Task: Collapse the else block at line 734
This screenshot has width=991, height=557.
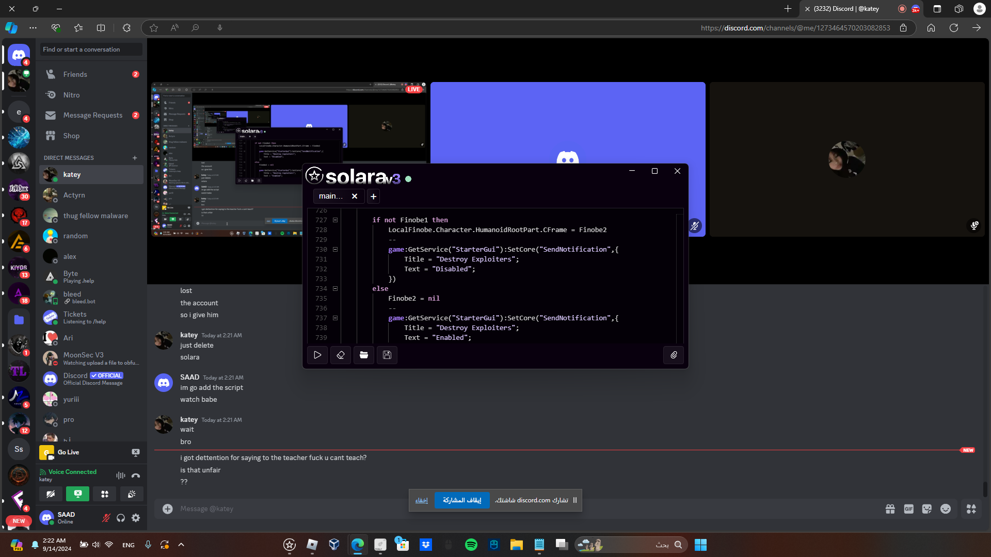Action: pos(335,288)
